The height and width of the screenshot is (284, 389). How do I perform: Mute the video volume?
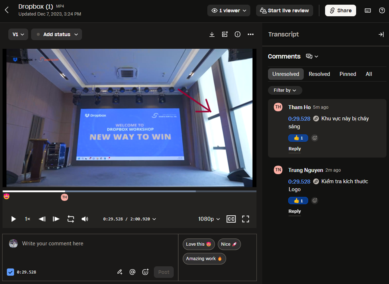coord(85,219)
